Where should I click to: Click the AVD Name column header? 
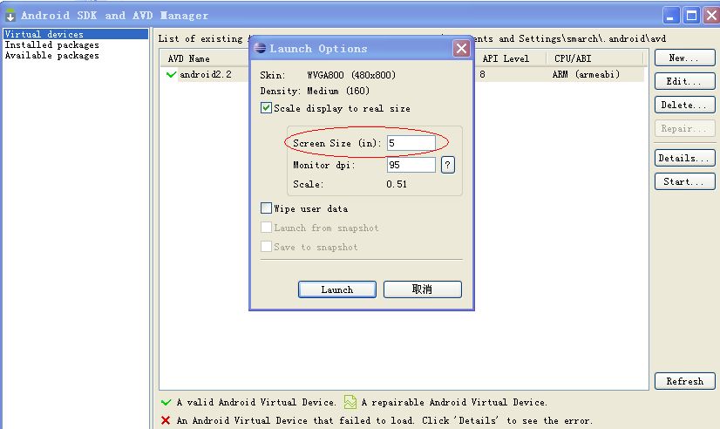point(189,58)
